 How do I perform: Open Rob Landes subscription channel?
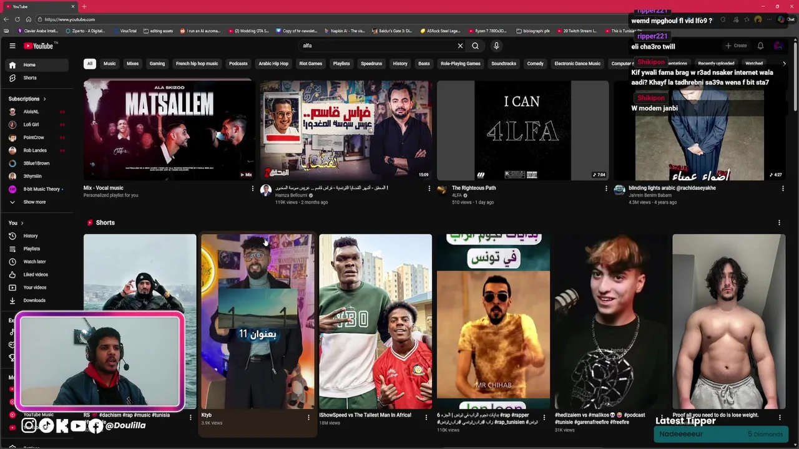pyautogui.click(x=36, y=150)
